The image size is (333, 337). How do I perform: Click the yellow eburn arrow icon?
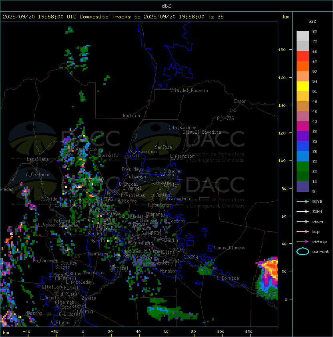[x=303, y=222]
